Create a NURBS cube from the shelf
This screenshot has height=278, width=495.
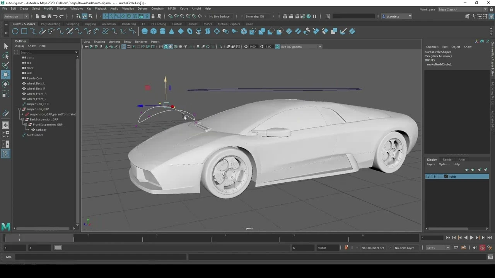tap(154, 31)
